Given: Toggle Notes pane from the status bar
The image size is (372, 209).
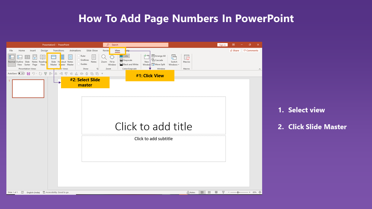Looking at the screenshot, I should pyautogui.click(x=191, y=192).
